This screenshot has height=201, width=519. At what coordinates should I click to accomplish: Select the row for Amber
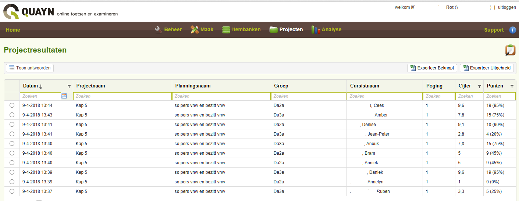[12, 115]
